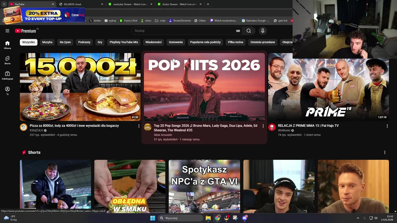This screenshot has height=223, width=397.
Task: Open options for RELACJA Z PRIME MMA video
Action: 387,126
